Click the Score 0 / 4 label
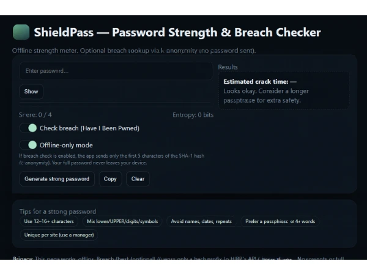 [x=35, y=114]
